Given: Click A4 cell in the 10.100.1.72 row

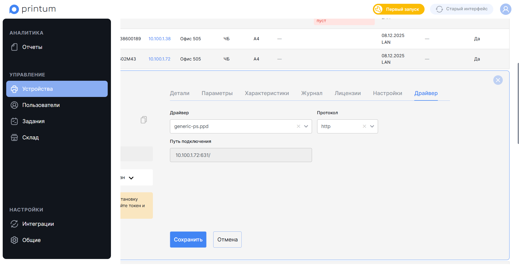Looking at the screenshot, I should point(256,59).
